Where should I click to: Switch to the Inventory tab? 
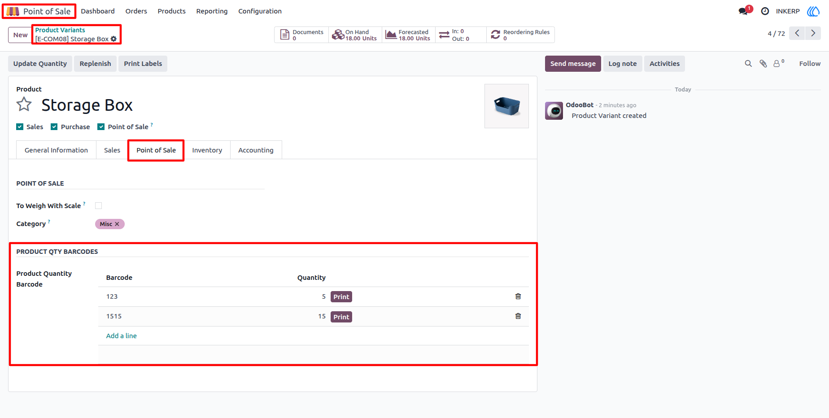click(207, 150)
